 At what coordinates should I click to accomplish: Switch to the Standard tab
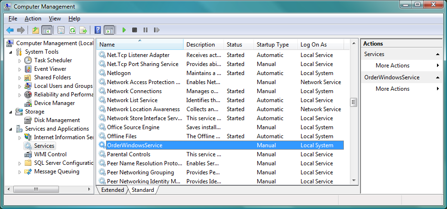click(142, 190)
